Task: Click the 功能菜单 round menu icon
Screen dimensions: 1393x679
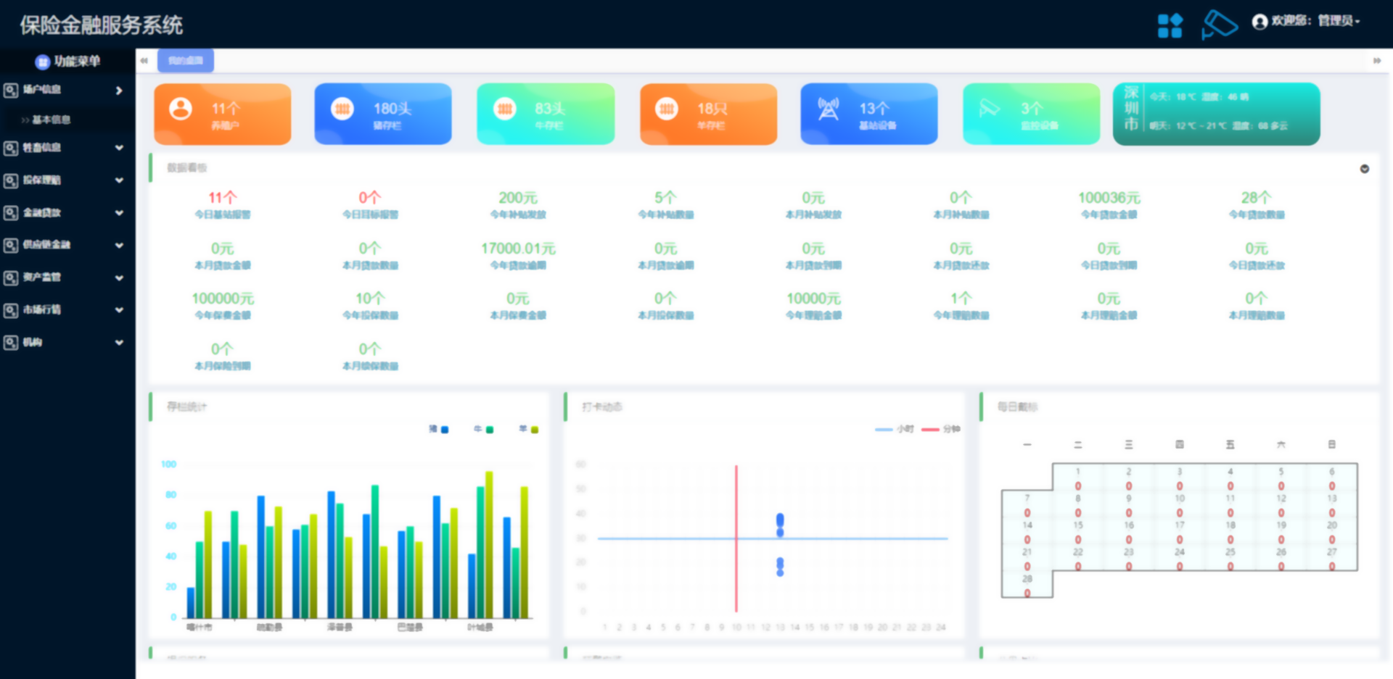Action: 42,62
